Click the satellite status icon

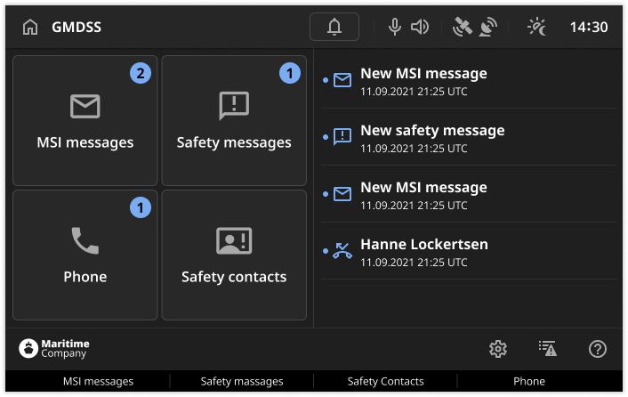click(462, 28)
